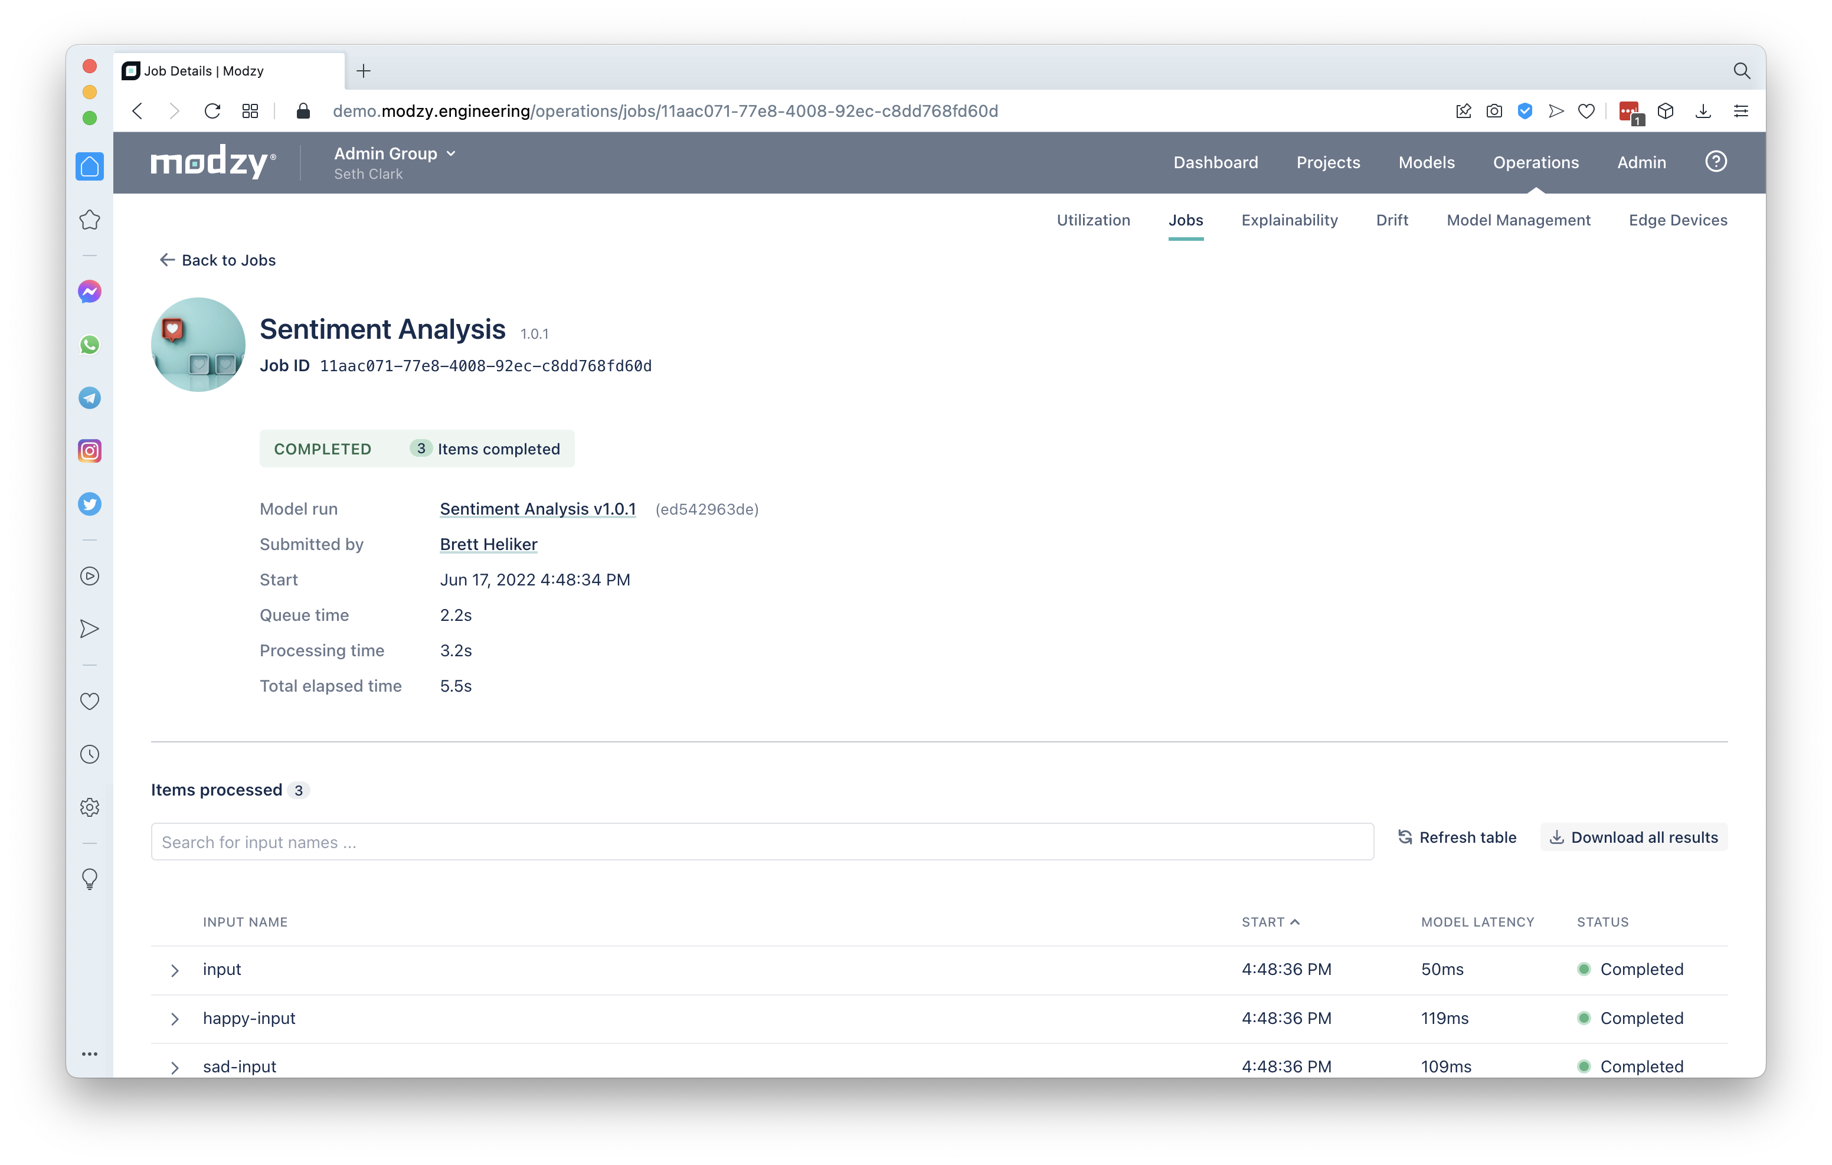Click Download all results button

coord(1634,837)
